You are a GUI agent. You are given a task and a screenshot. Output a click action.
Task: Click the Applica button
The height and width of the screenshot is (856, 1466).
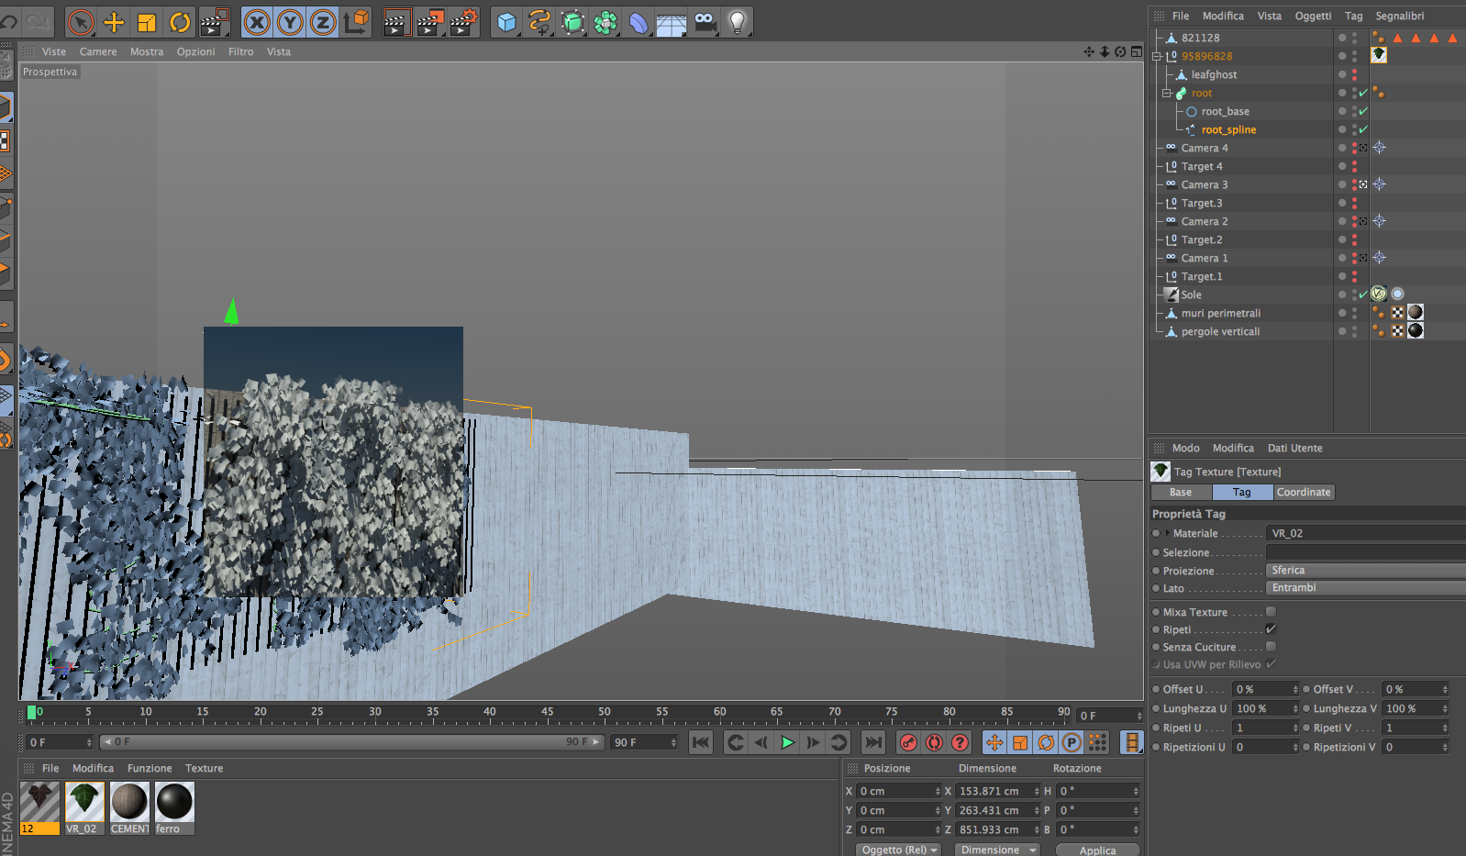point(1097,850)
